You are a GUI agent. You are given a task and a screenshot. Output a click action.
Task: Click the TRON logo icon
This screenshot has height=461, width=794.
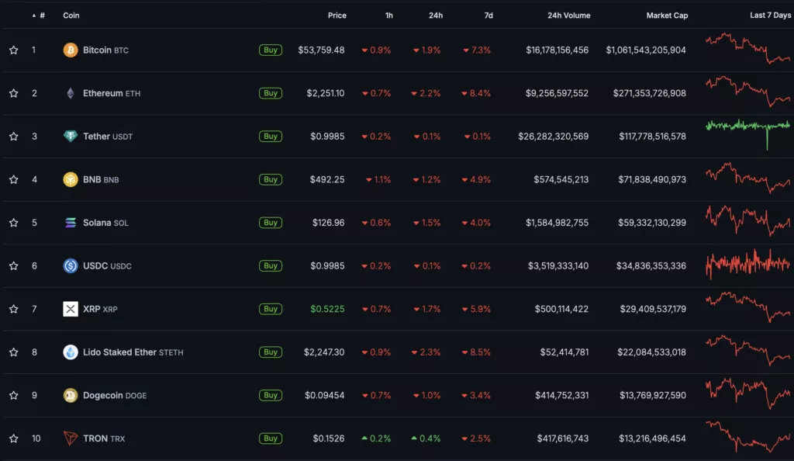click(71, 438)
